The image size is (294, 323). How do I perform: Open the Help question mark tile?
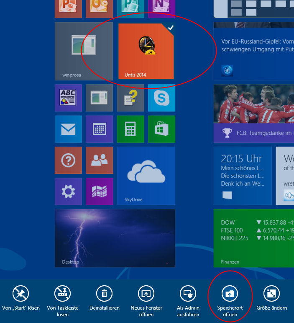pos(68,160)
